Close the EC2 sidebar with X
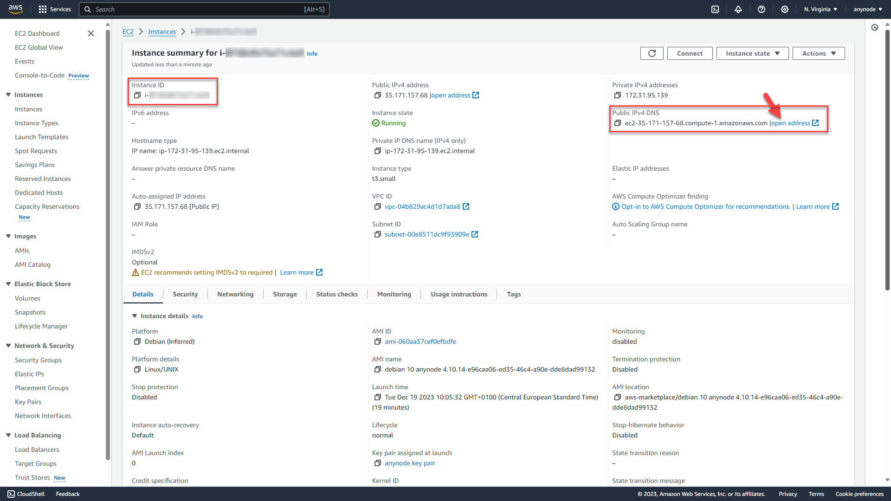The image size is (891, 501). click(x=91, y=33)
